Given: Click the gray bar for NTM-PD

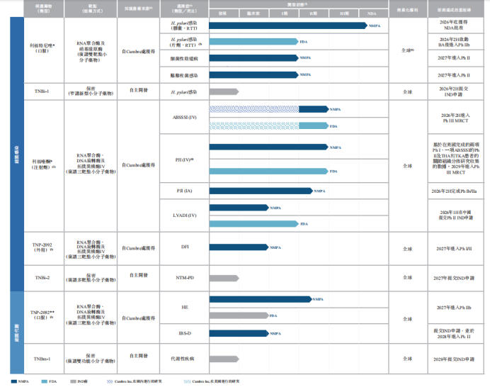Looking at the screenshot, I should click(x=224, y=276).
